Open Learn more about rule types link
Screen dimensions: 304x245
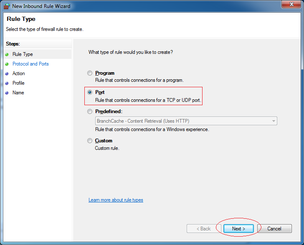point(116,200)
